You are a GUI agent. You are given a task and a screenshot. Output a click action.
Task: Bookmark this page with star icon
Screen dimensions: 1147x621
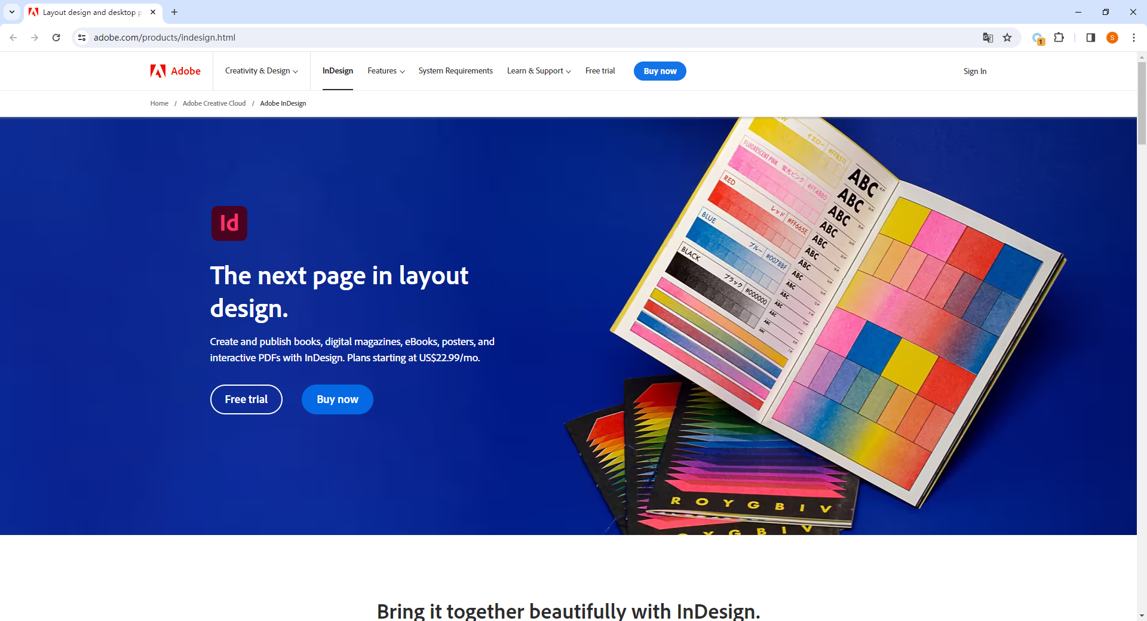[1007, 38]
